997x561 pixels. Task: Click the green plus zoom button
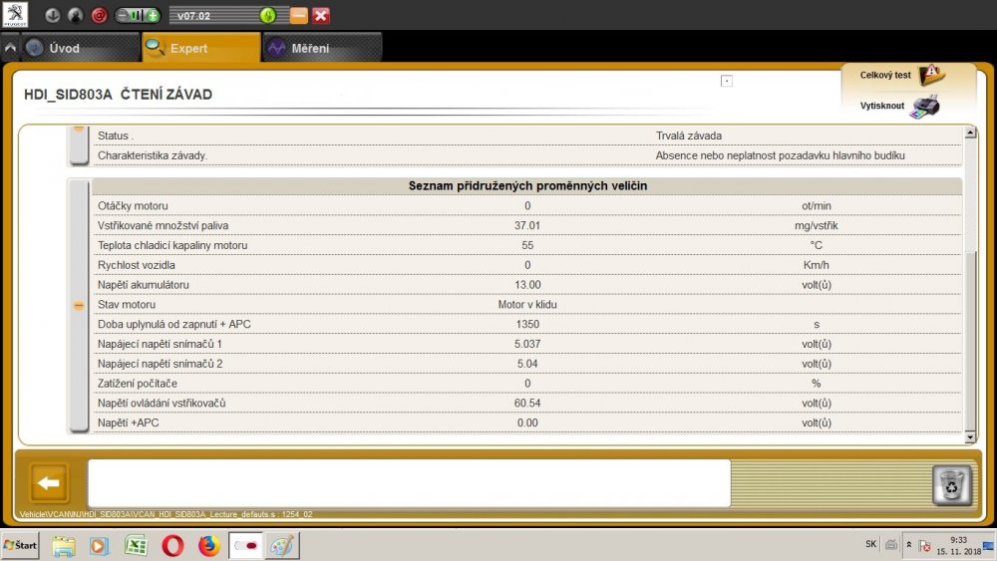coord(153,15)
